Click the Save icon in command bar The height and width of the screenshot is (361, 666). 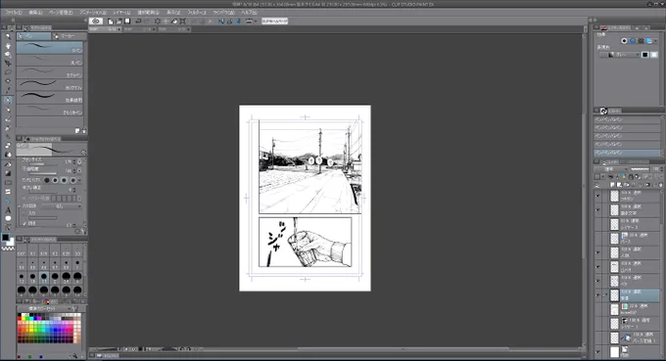127,21
